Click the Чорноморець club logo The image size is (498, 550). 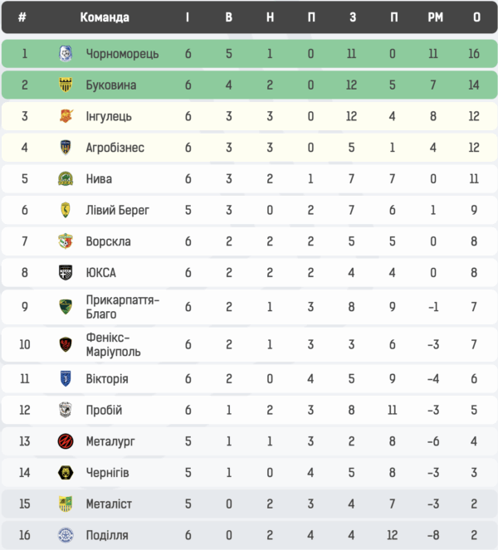point(66,54)
